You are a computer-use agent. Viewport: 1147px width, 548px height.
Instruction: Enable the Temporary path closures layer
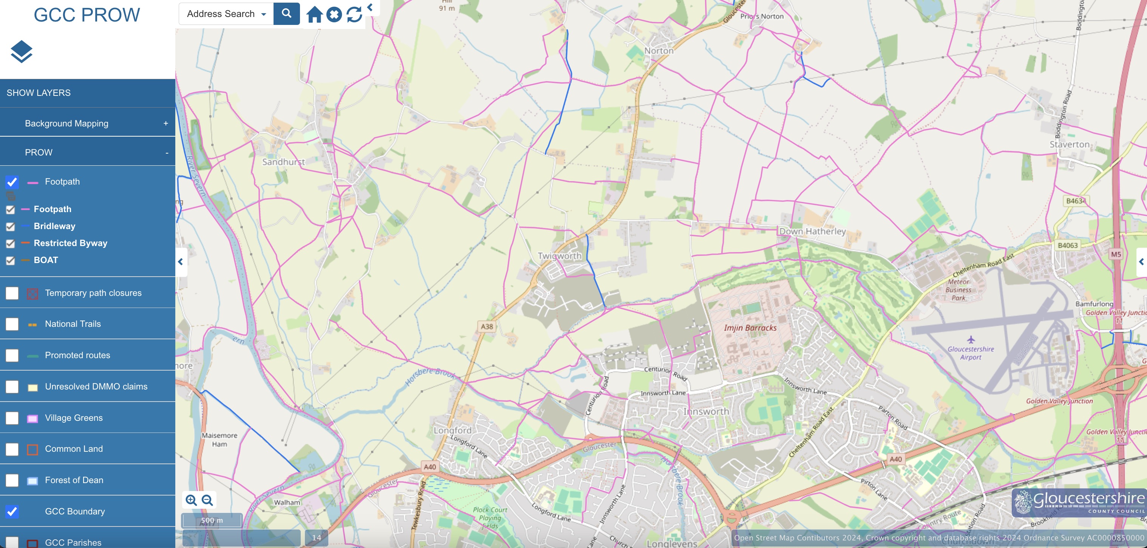click(x=12, y=293)
